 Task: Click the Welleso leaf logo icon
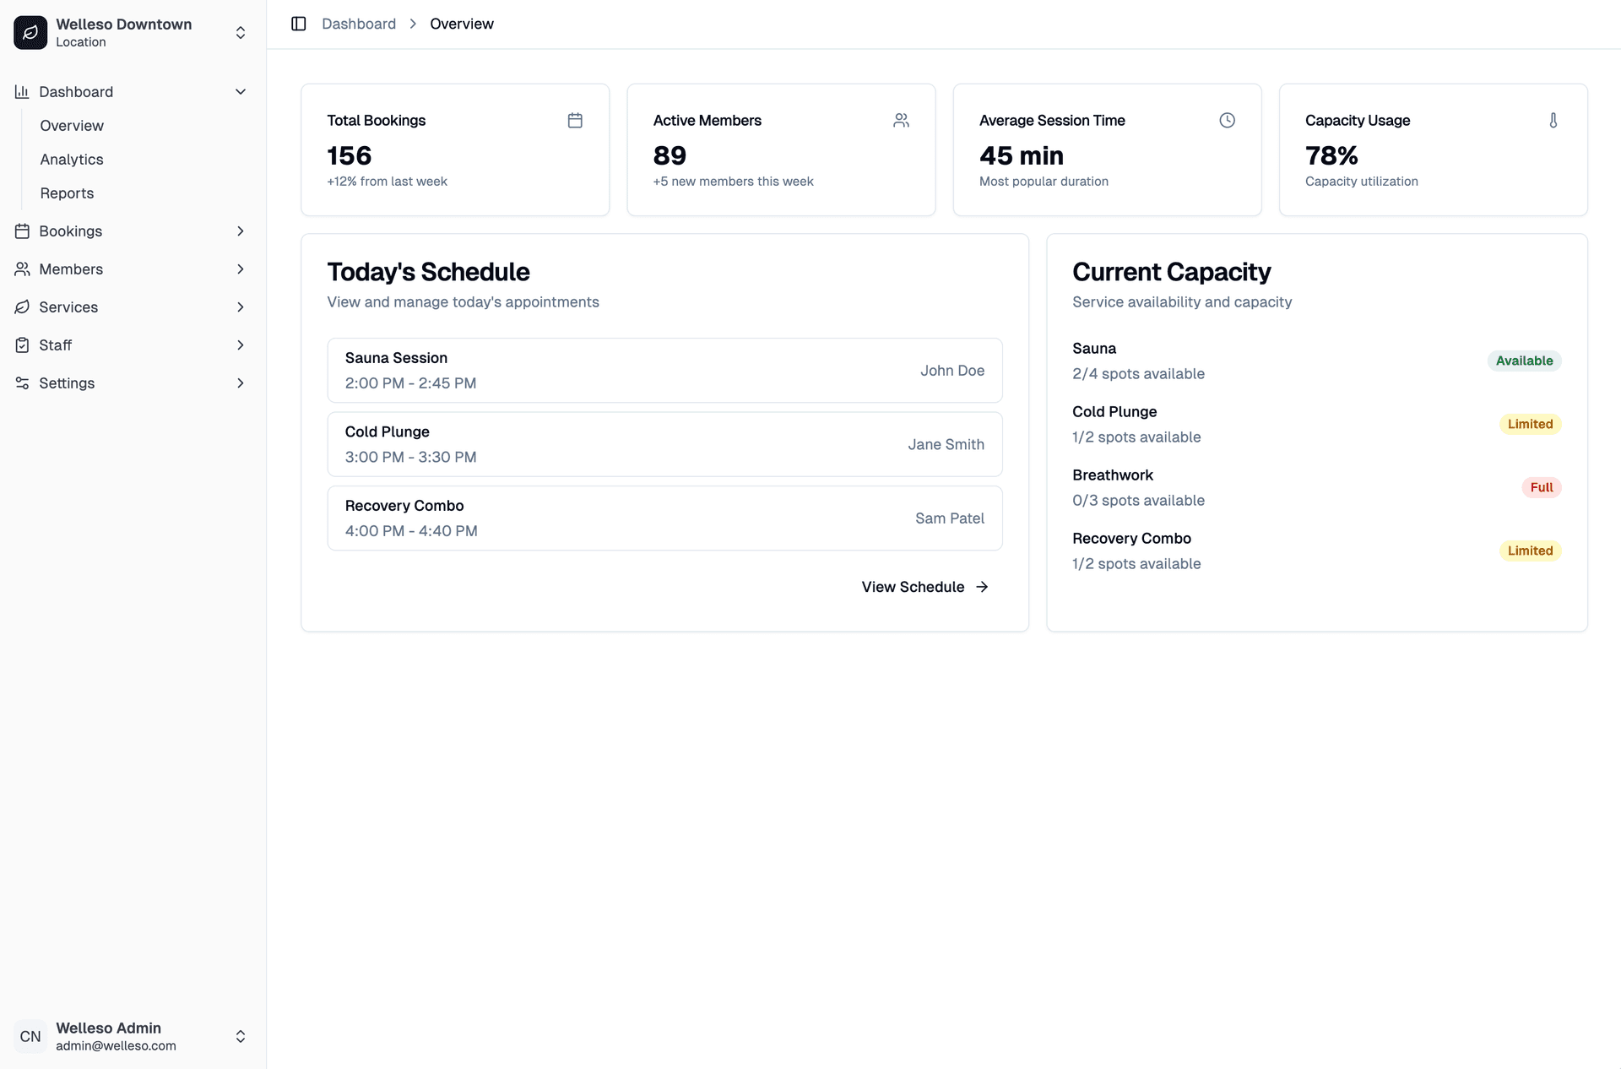pos(30,33)
